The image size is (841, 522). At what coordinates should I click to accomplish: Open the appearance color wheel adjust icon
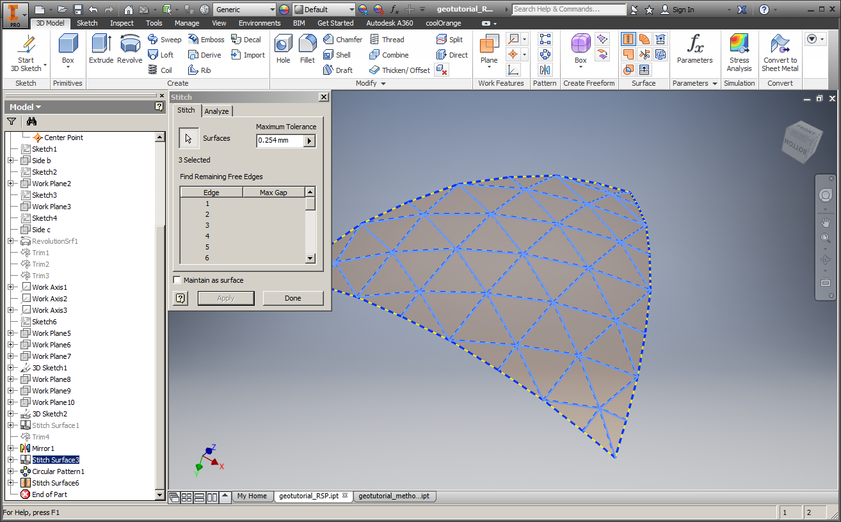coord(364,10)
